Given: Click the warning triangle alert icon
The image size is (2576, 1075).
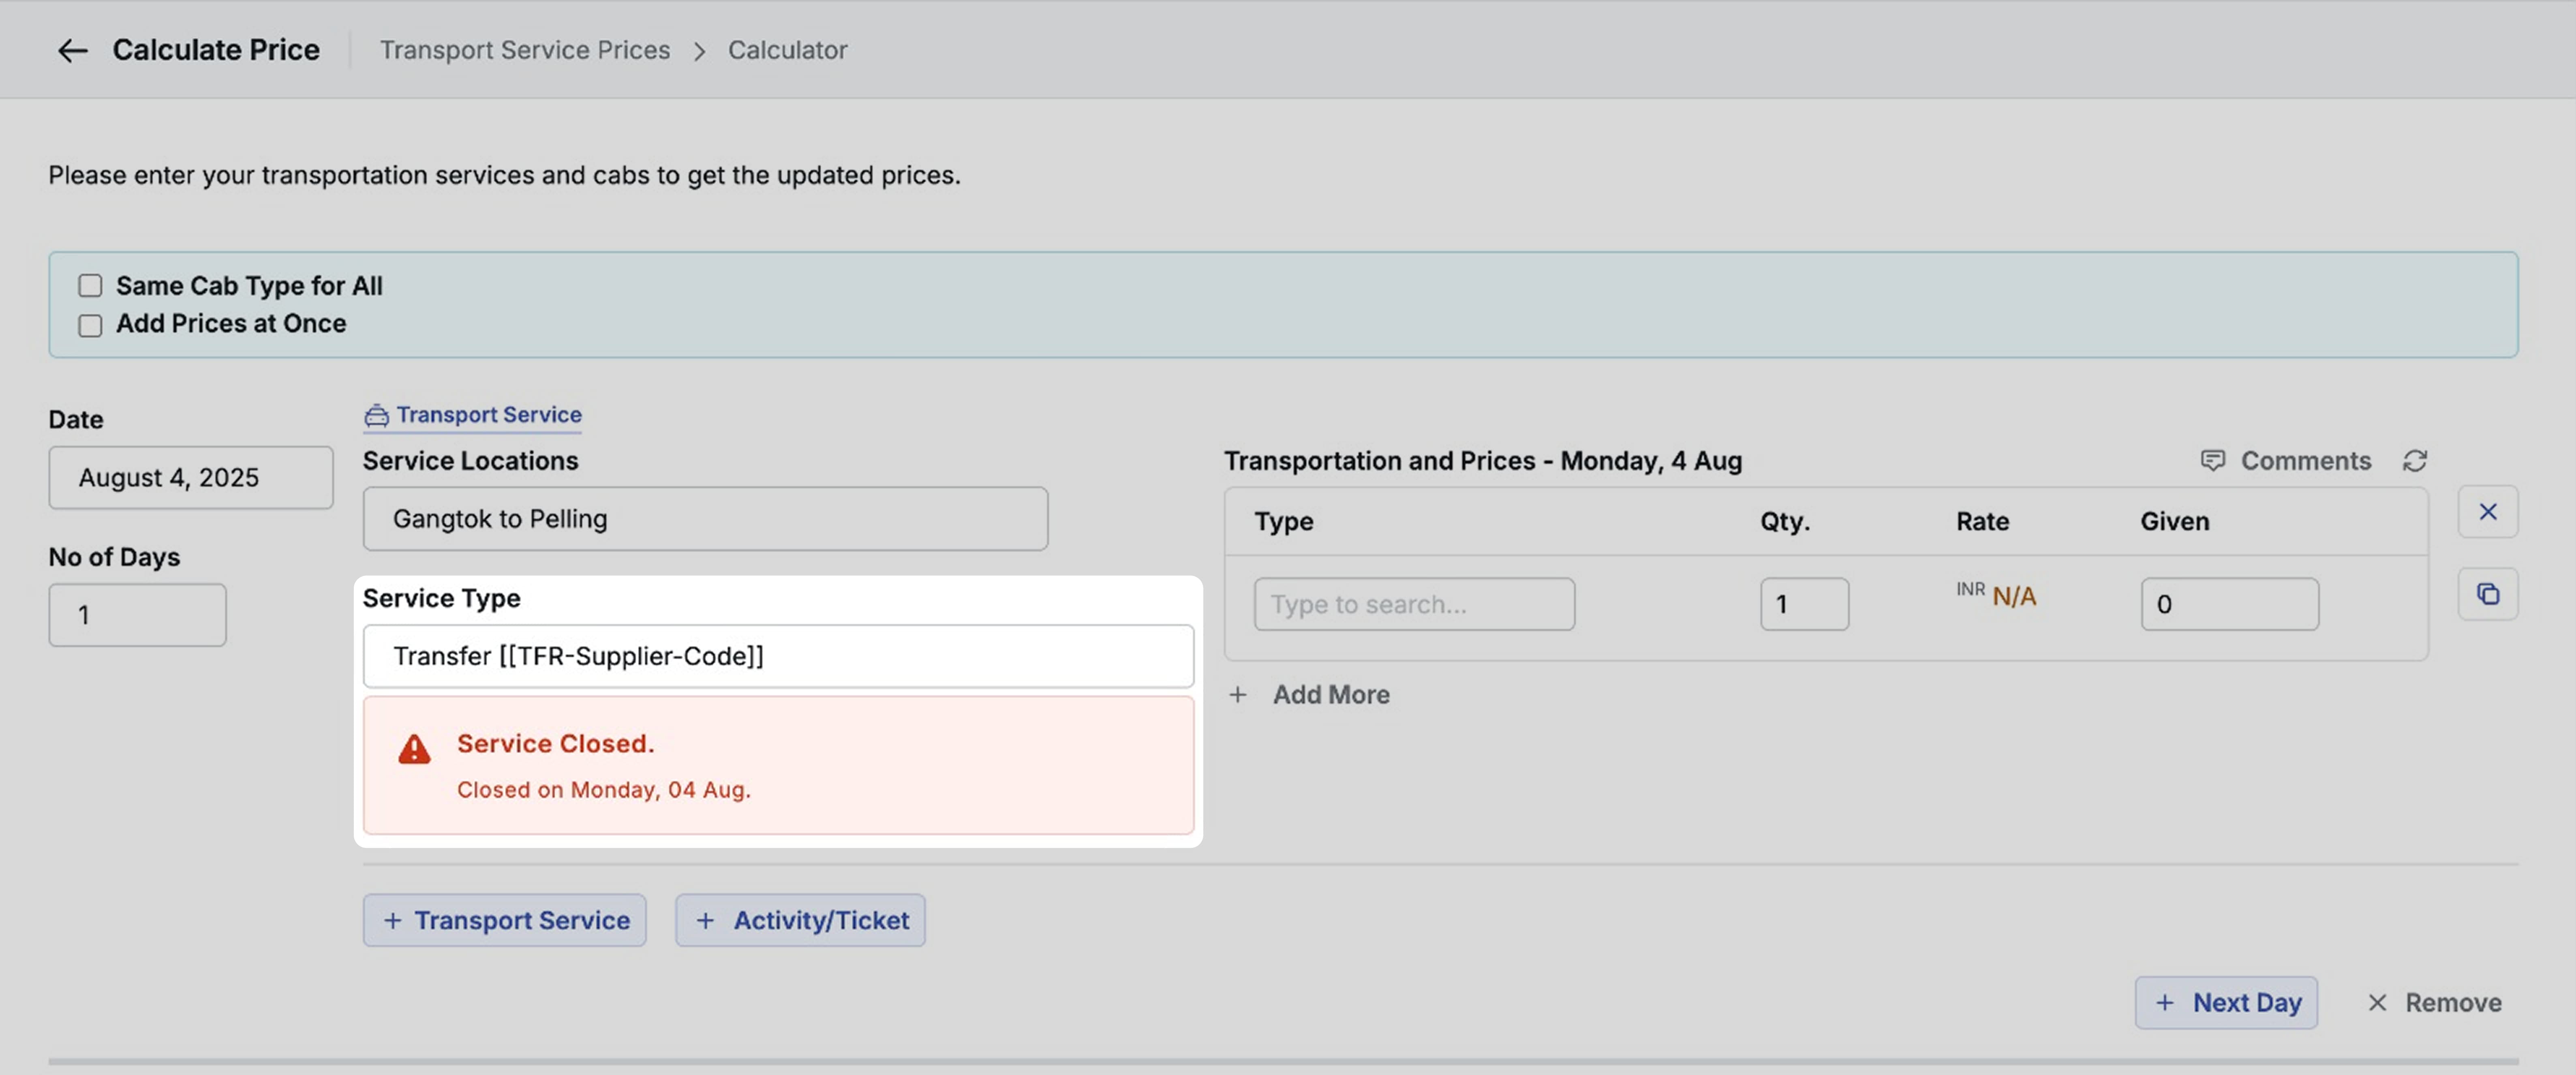Looking at the screenshot, I should click(x=414, y=750).
